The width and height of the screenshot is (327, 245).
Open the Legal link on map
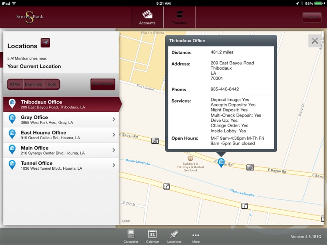(x=126, y=221)
